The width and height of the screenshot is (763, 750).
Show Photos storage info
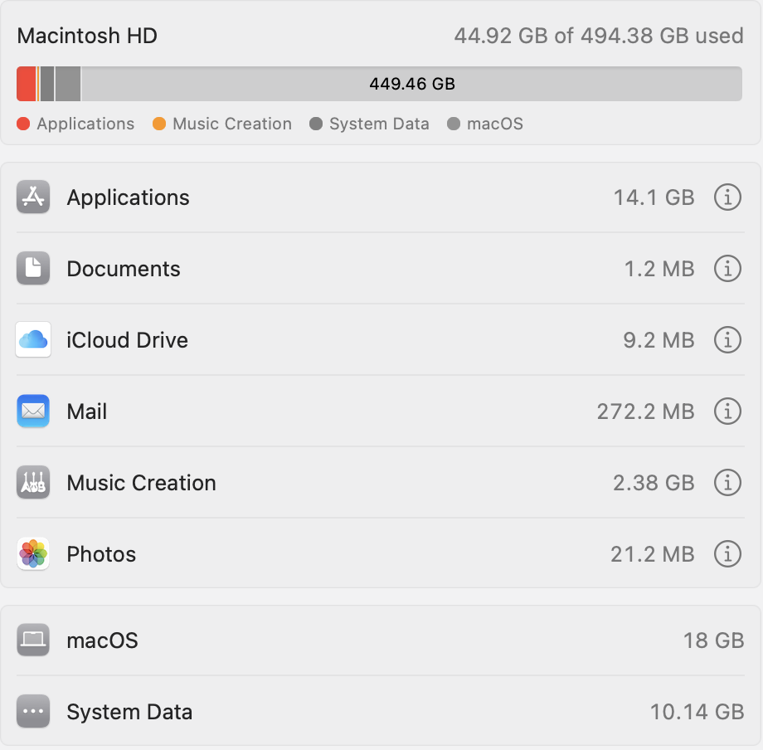click(x=727, y=554)
